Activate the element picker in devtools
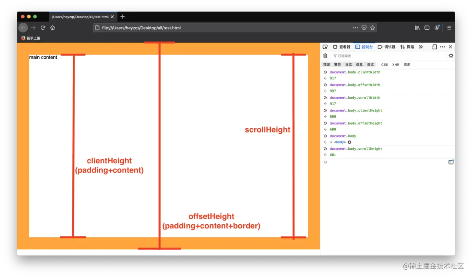 [x=325, y=47]
